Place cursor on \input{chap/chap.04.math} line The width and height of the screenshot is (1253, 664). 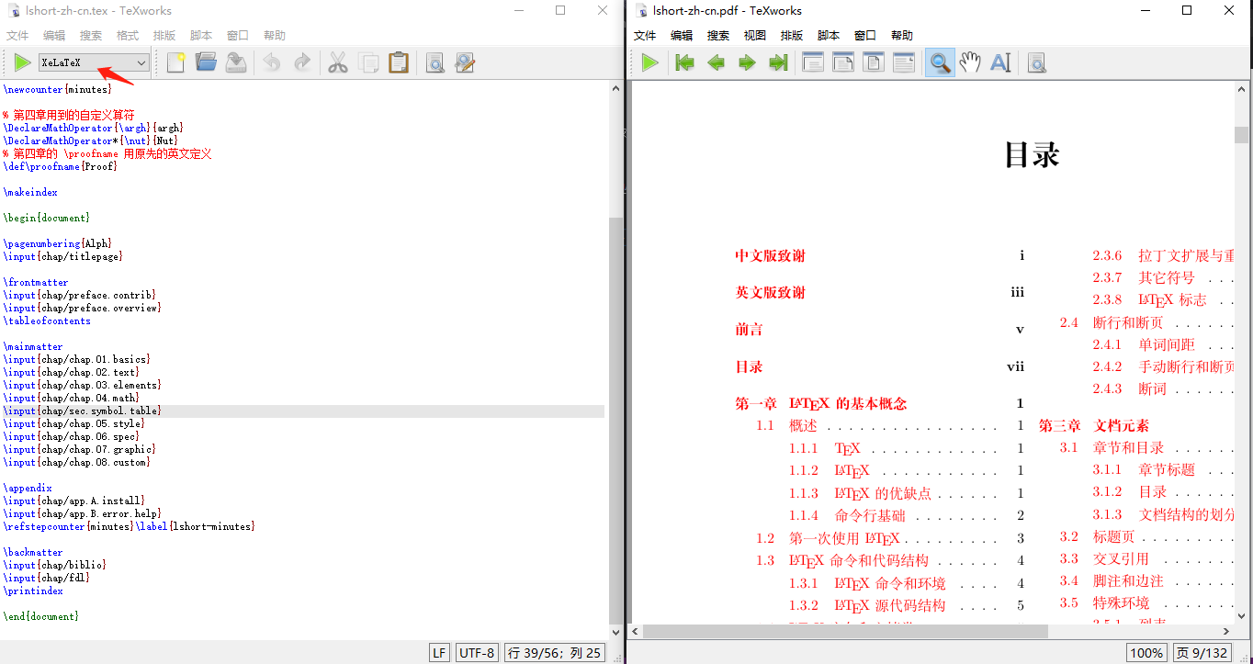71,398
